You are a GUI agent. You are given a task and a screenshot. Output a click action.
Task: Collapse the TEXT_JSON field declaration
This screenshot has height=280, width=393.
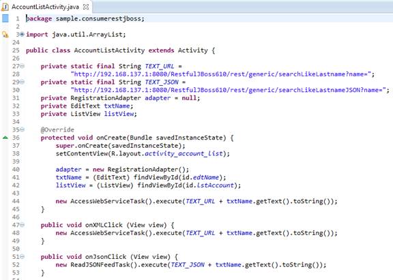22,82
